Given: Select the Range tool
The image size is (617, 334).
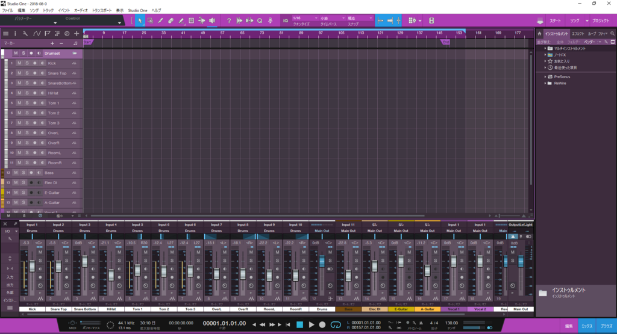Looking at the screenshot, I should point(150,20).
